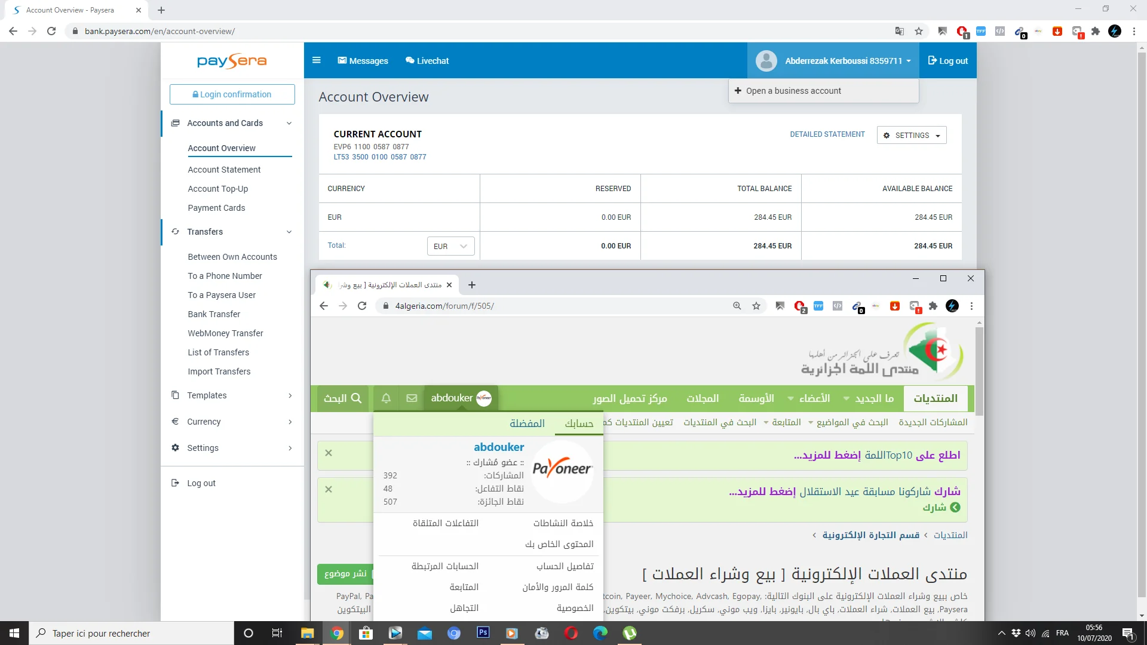Bookmark the 4algeria page with star icon
Screen dimensions: 1147x645
click(756, 306)
